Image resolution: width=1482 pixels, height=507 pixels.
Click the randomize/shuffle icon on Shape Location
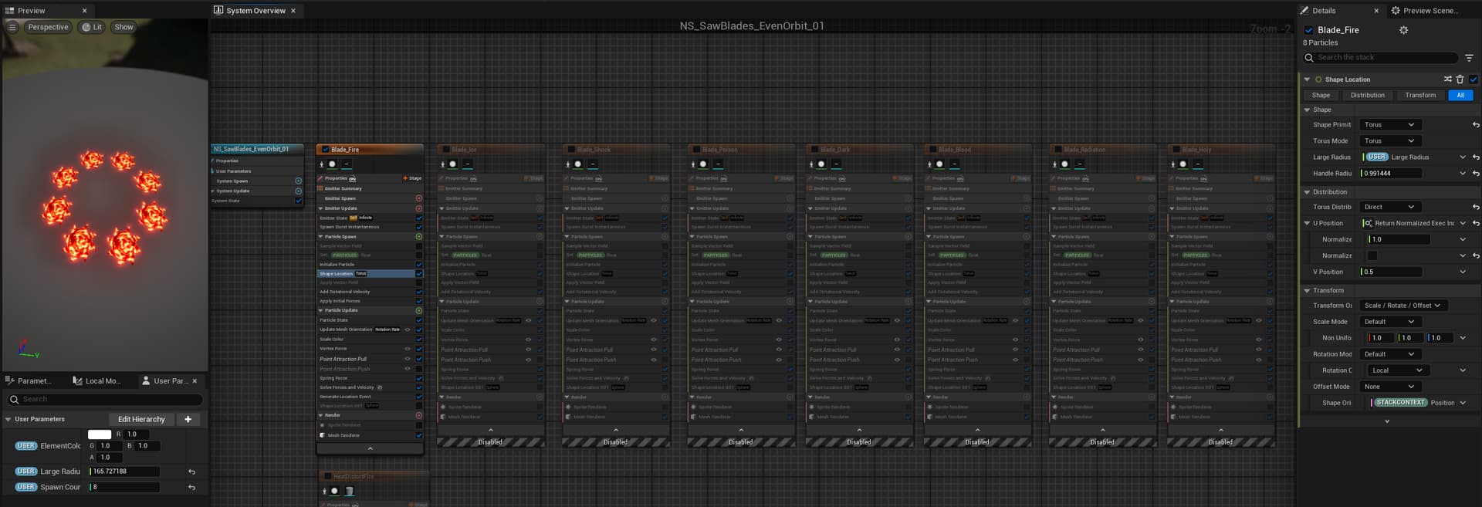coord(1447,79)
